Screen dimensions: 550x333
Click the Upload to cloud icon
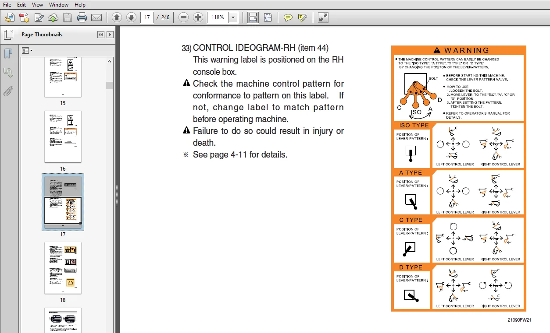click(x=53, y=18)
